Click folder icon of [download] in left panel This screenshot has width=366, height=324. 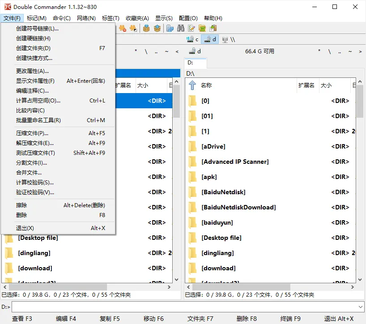click(x=9, y=268)
